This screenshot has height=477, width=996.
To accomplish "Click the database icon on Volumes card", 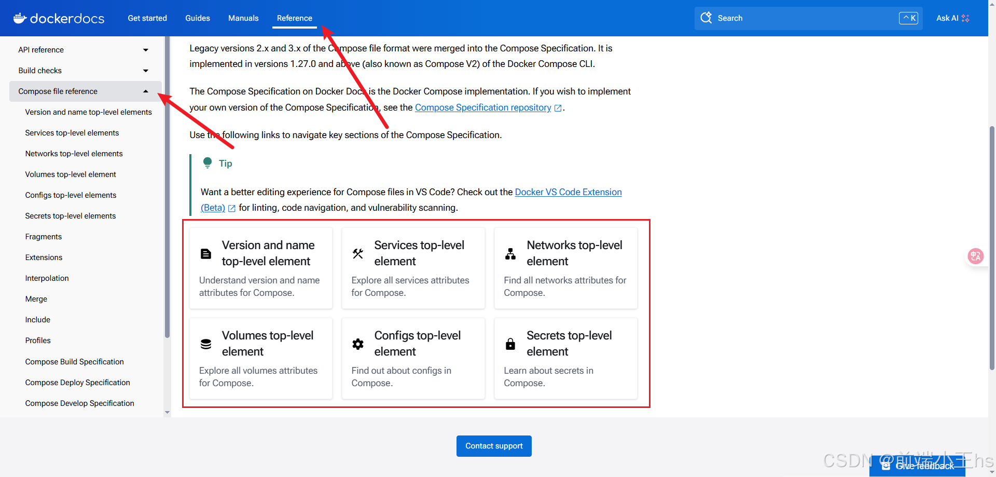I will (206, 344).
